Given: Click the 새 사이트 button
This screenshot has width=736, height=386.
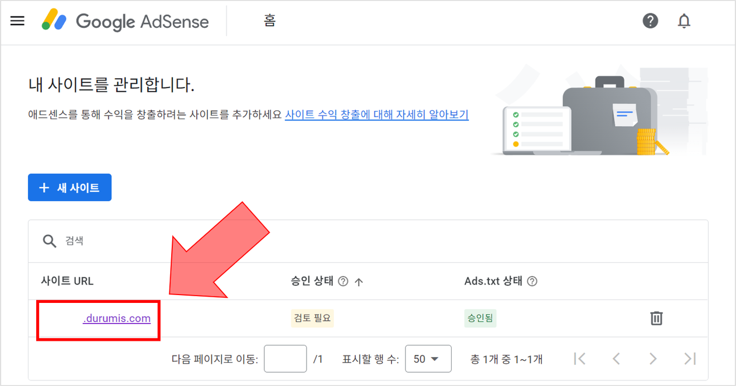Looking at the screenshot, I should (70, 187).
